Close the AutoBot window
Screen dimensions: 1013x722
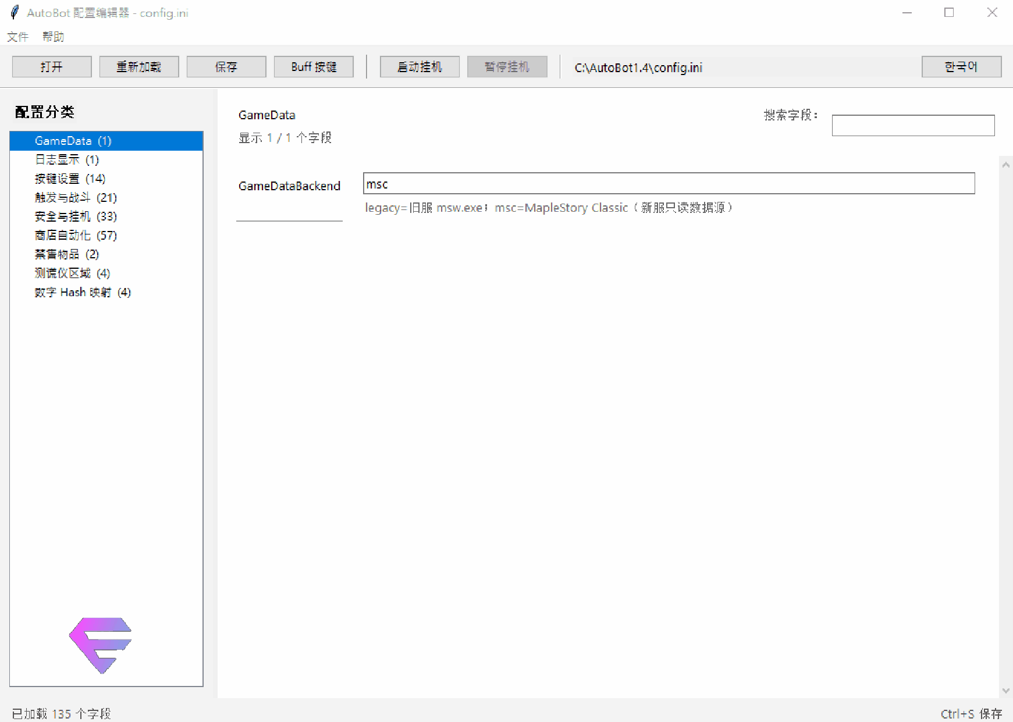click(x=992, y=12)
